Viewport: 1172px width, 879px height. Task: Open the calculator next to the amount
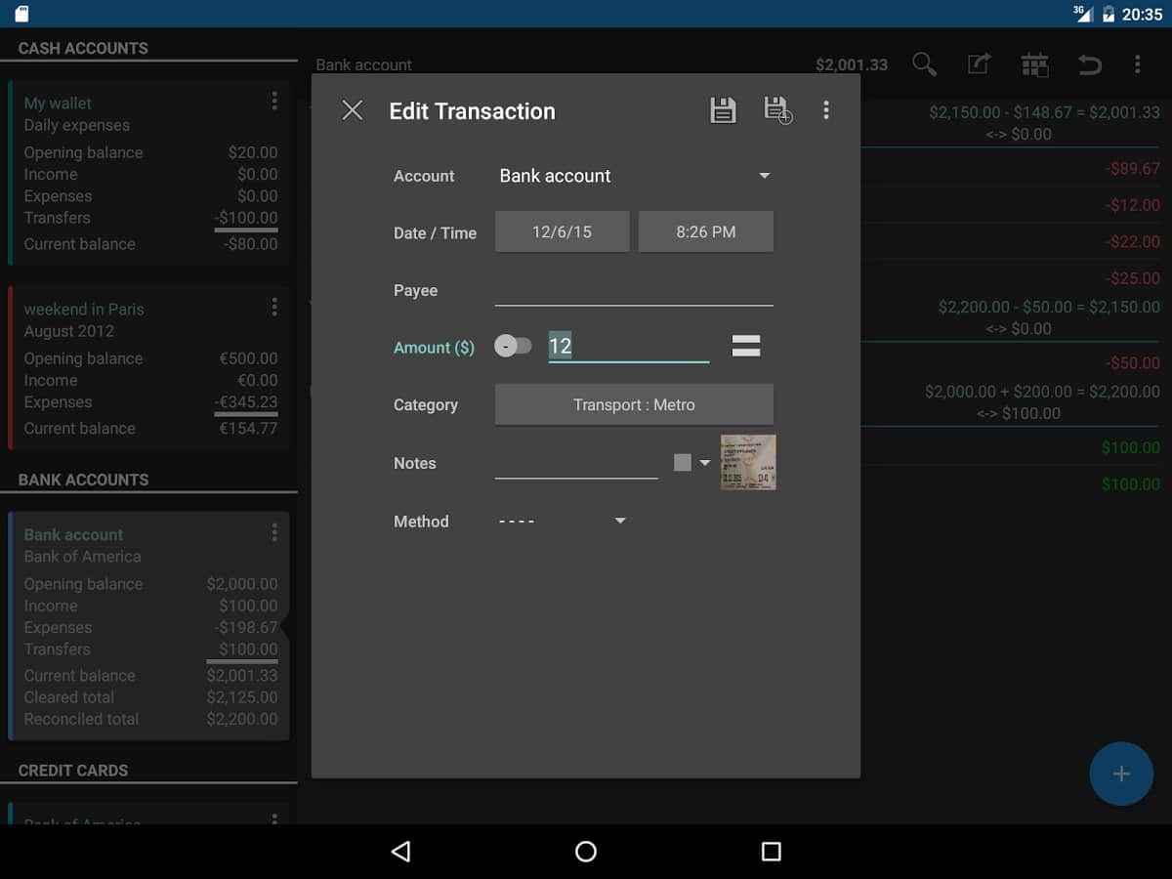click(746, 346)
